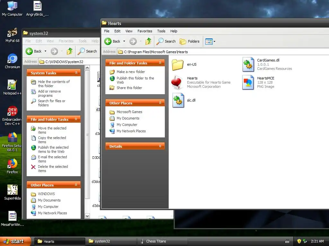Click the Forward arrow in Hearts window
Image resolution: width=329 pixels, height=246 pixels.
tap(133, 41)
